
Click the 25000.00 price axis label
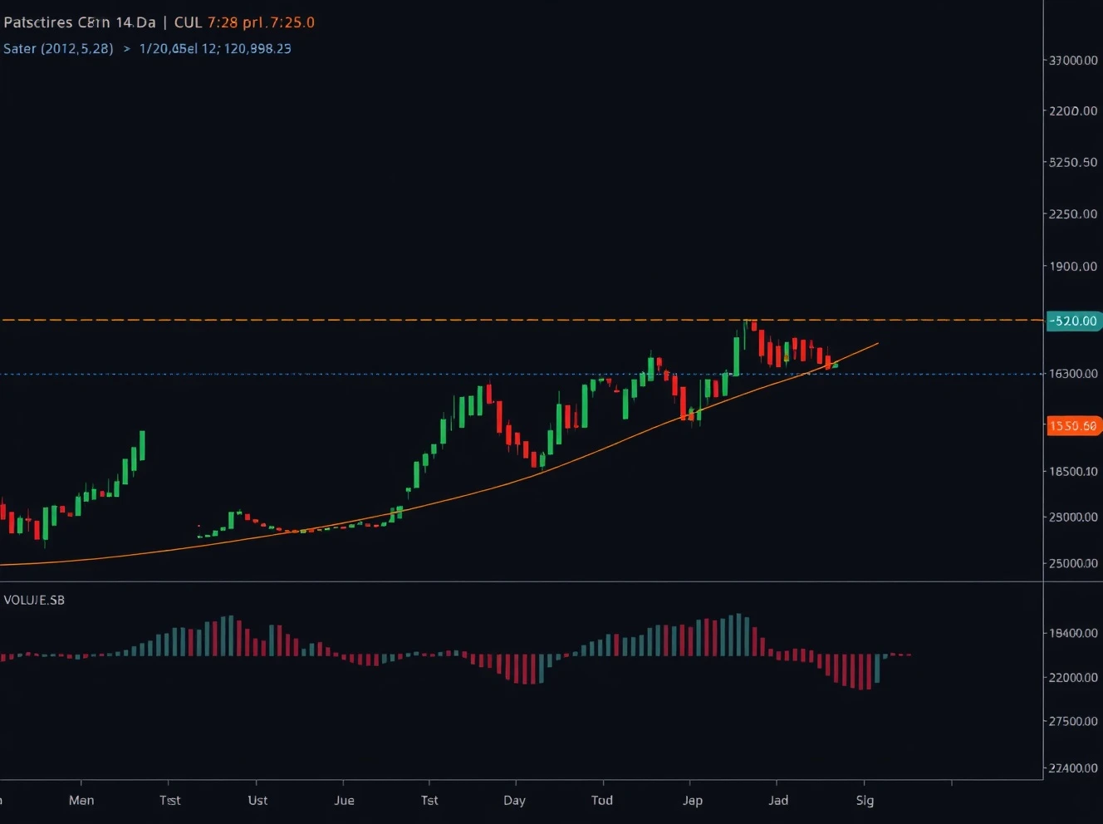click(1073, 563)
